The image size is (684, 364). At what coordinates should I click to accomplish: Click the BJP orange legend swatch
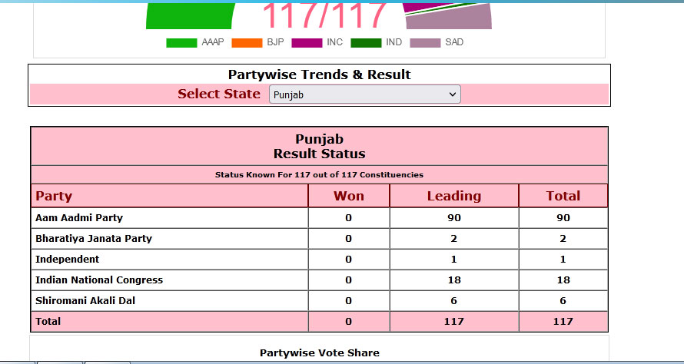tap(247, 43)
